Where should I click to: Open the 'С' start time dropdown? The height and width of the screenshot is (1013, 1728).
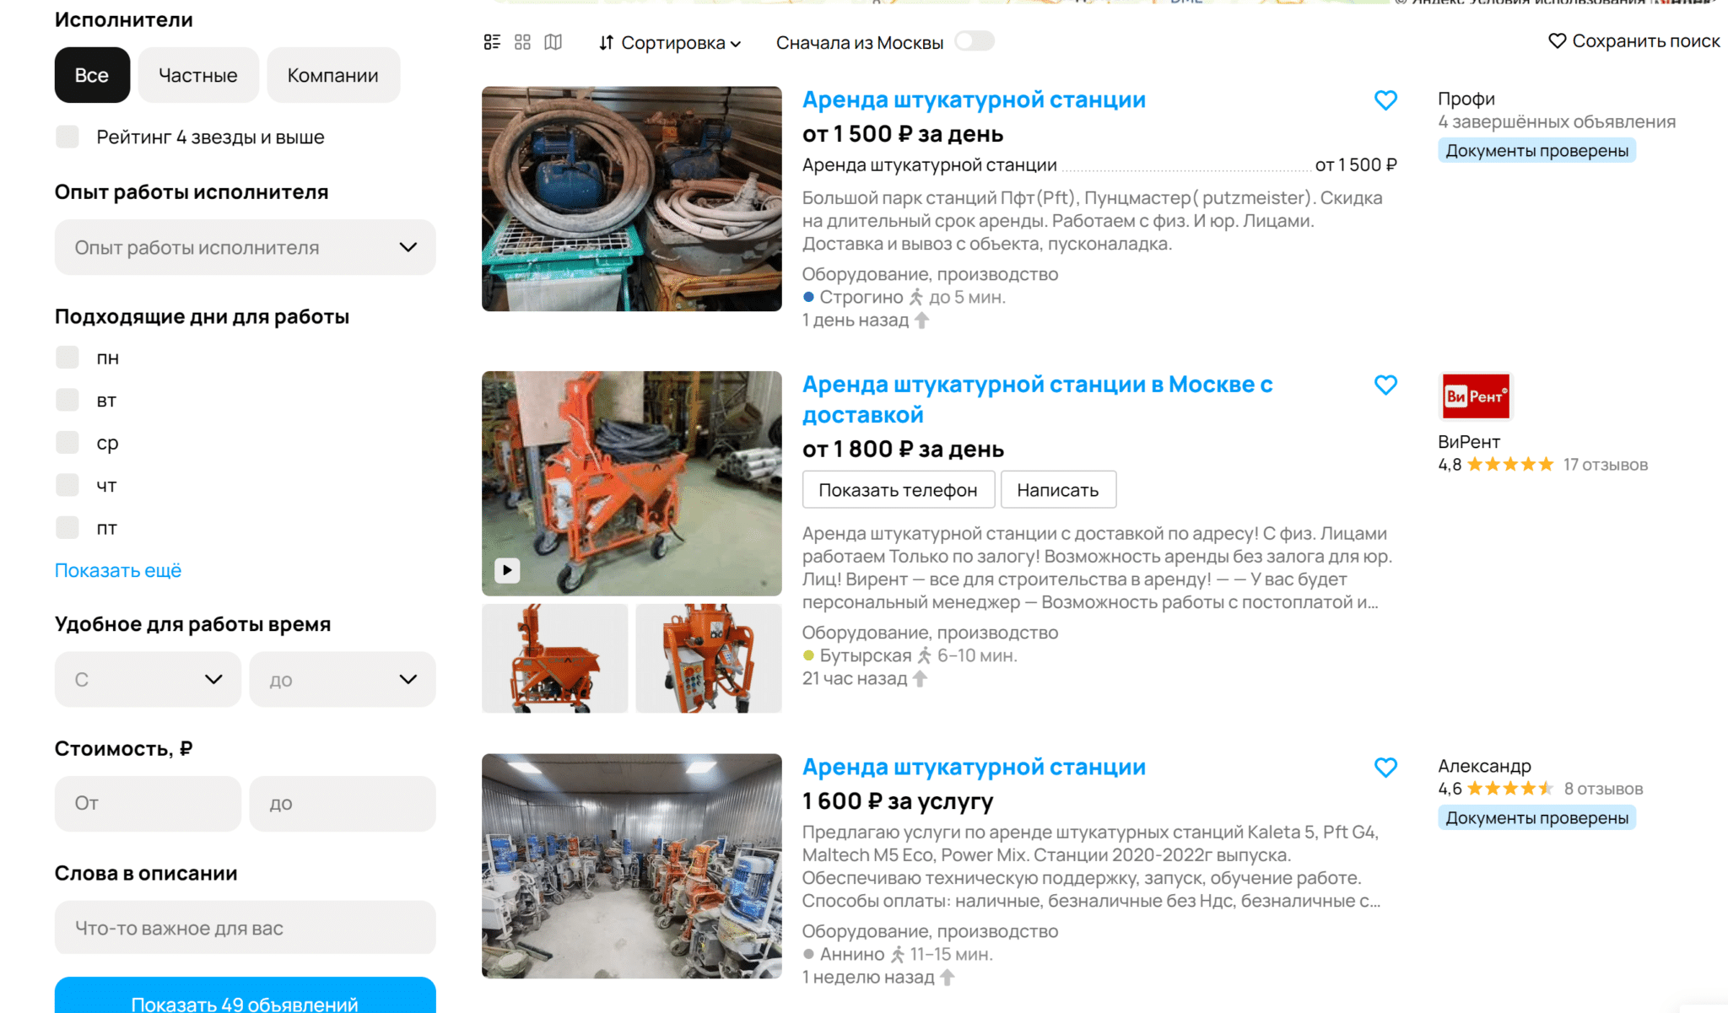coord(148,679)
